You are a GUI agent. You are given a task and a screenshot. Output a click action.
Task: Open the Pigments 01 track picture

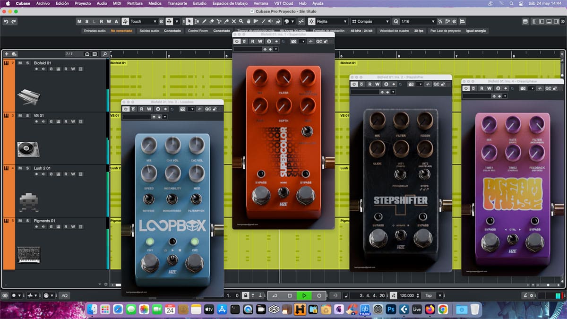click(28, 255)
